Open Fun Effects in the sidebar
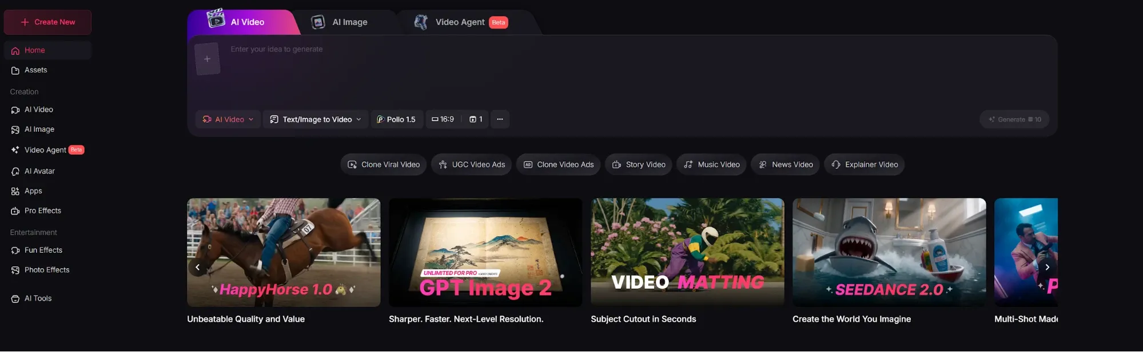The width and height of the screenshot is (1143, 352). coord(47,250)
